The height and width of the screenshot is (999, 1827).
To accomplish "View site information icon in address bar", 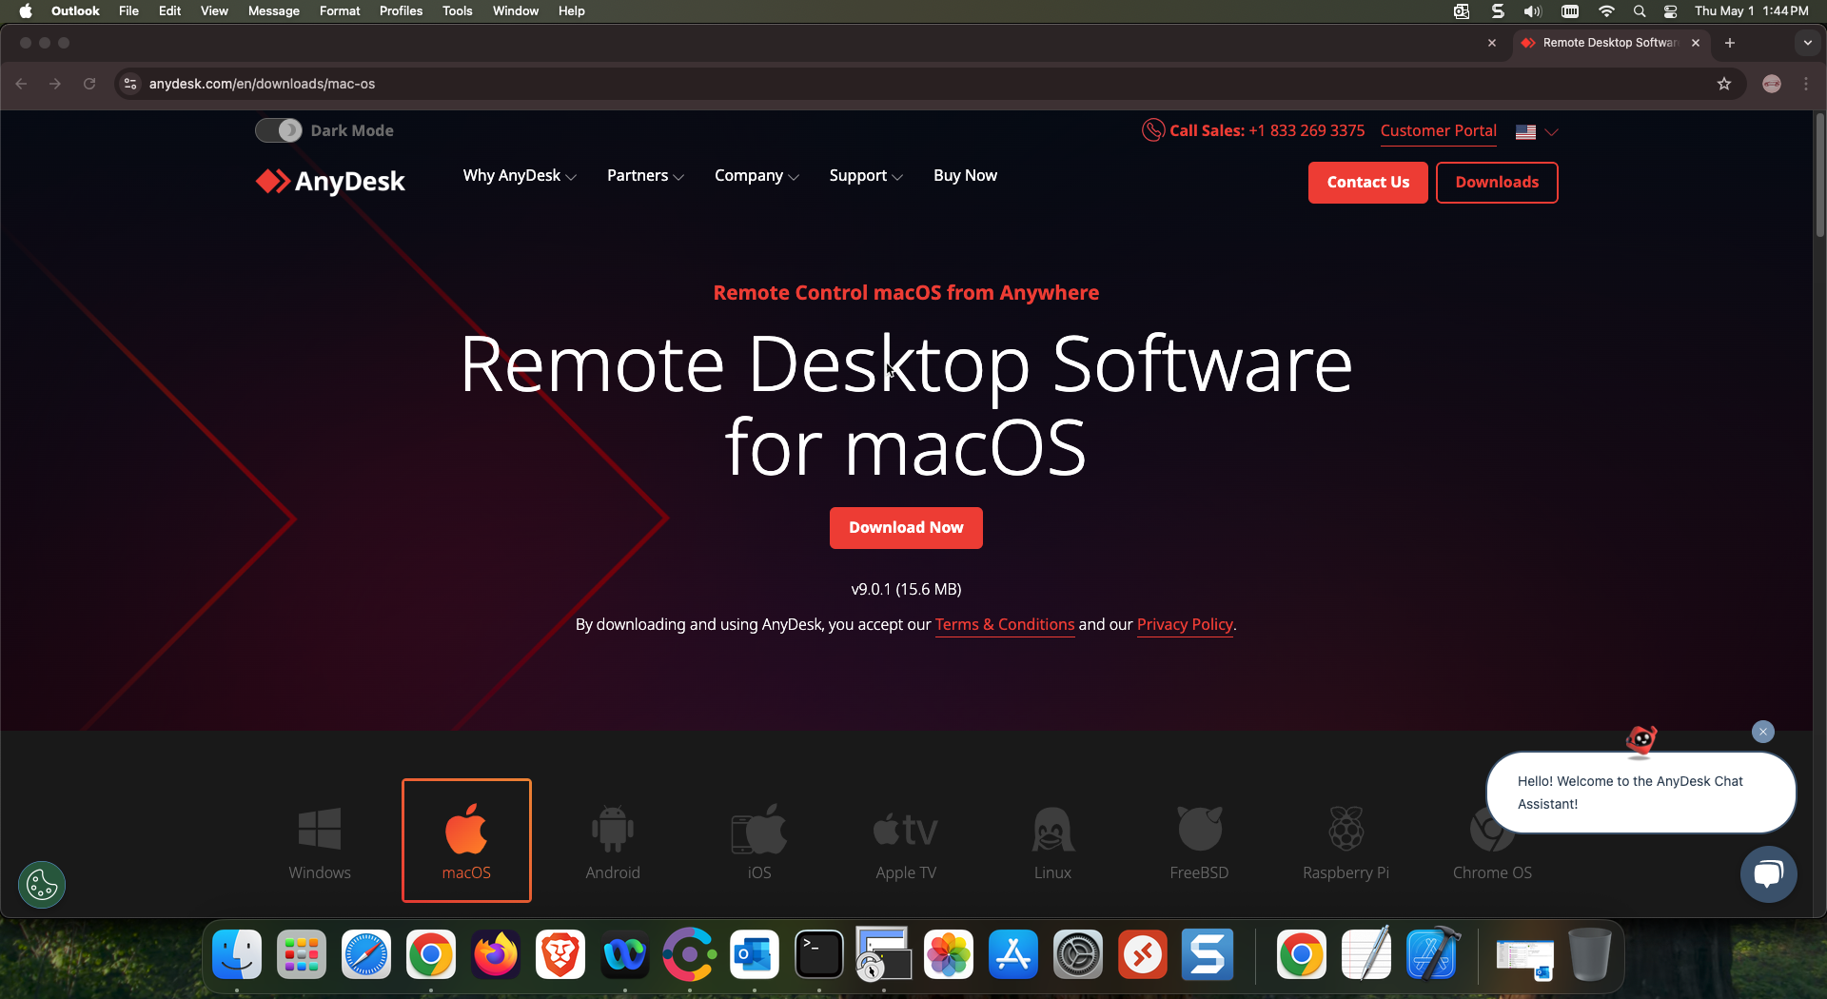I will (130, 84).
